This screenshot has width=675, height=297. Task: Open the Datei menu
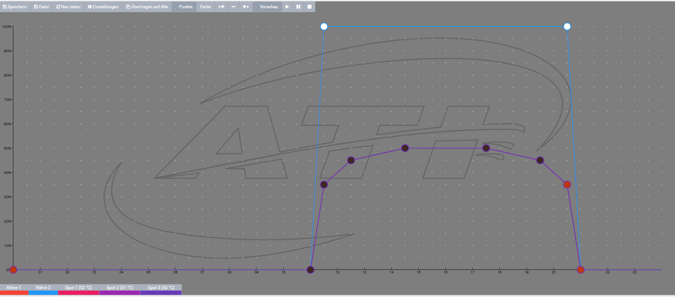point(42,7)
